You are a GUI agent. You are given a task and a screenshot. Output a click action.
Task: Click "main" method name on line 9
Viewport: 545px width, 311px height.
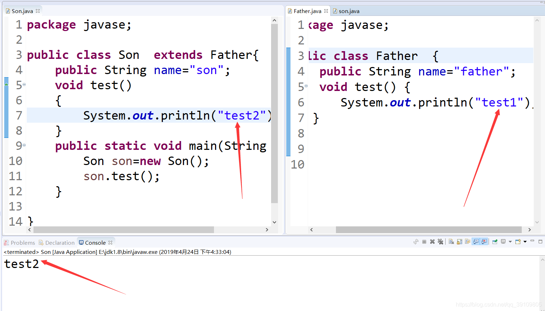[203, 146]
